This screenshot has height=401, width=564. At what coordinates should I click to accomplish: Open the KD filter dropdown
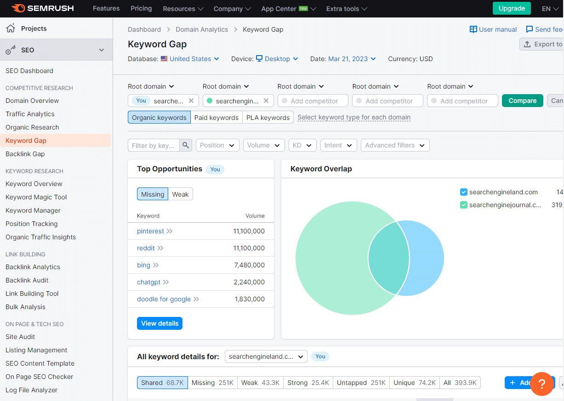(302, 145)
